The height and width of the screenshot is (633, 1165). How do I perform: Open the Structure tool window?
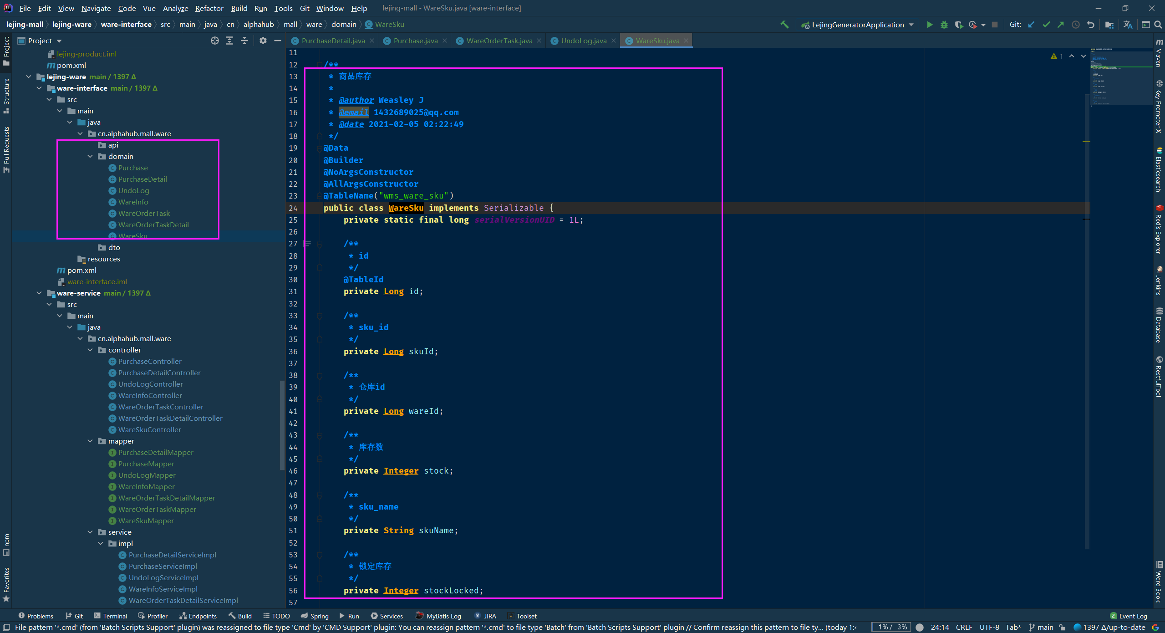click(x=6, y=95)
